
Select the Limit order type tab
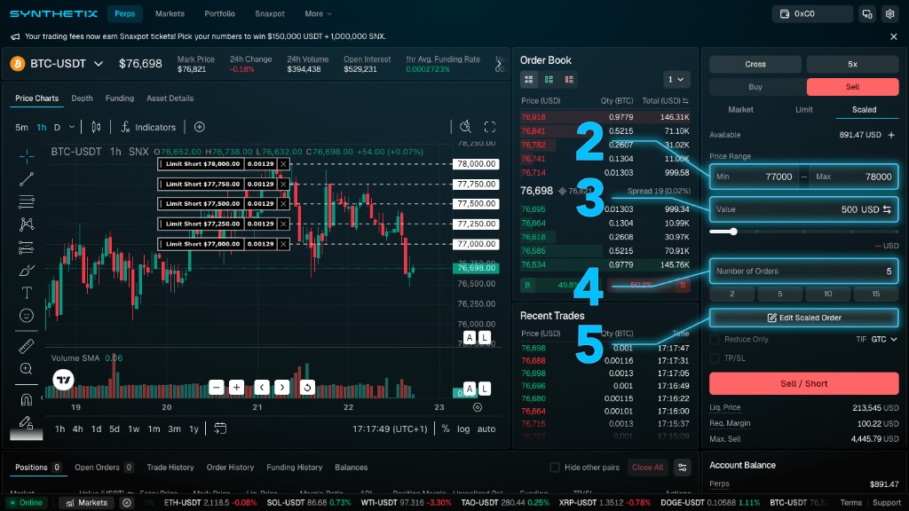point(804,109)
